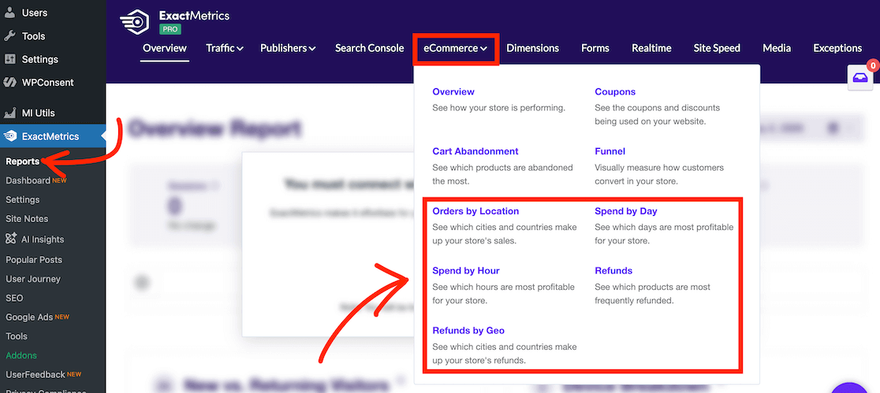Viewport: 880px width, 393px height.
Task: Click the AI Insights sparkle icon
Action: coord(11,239)
